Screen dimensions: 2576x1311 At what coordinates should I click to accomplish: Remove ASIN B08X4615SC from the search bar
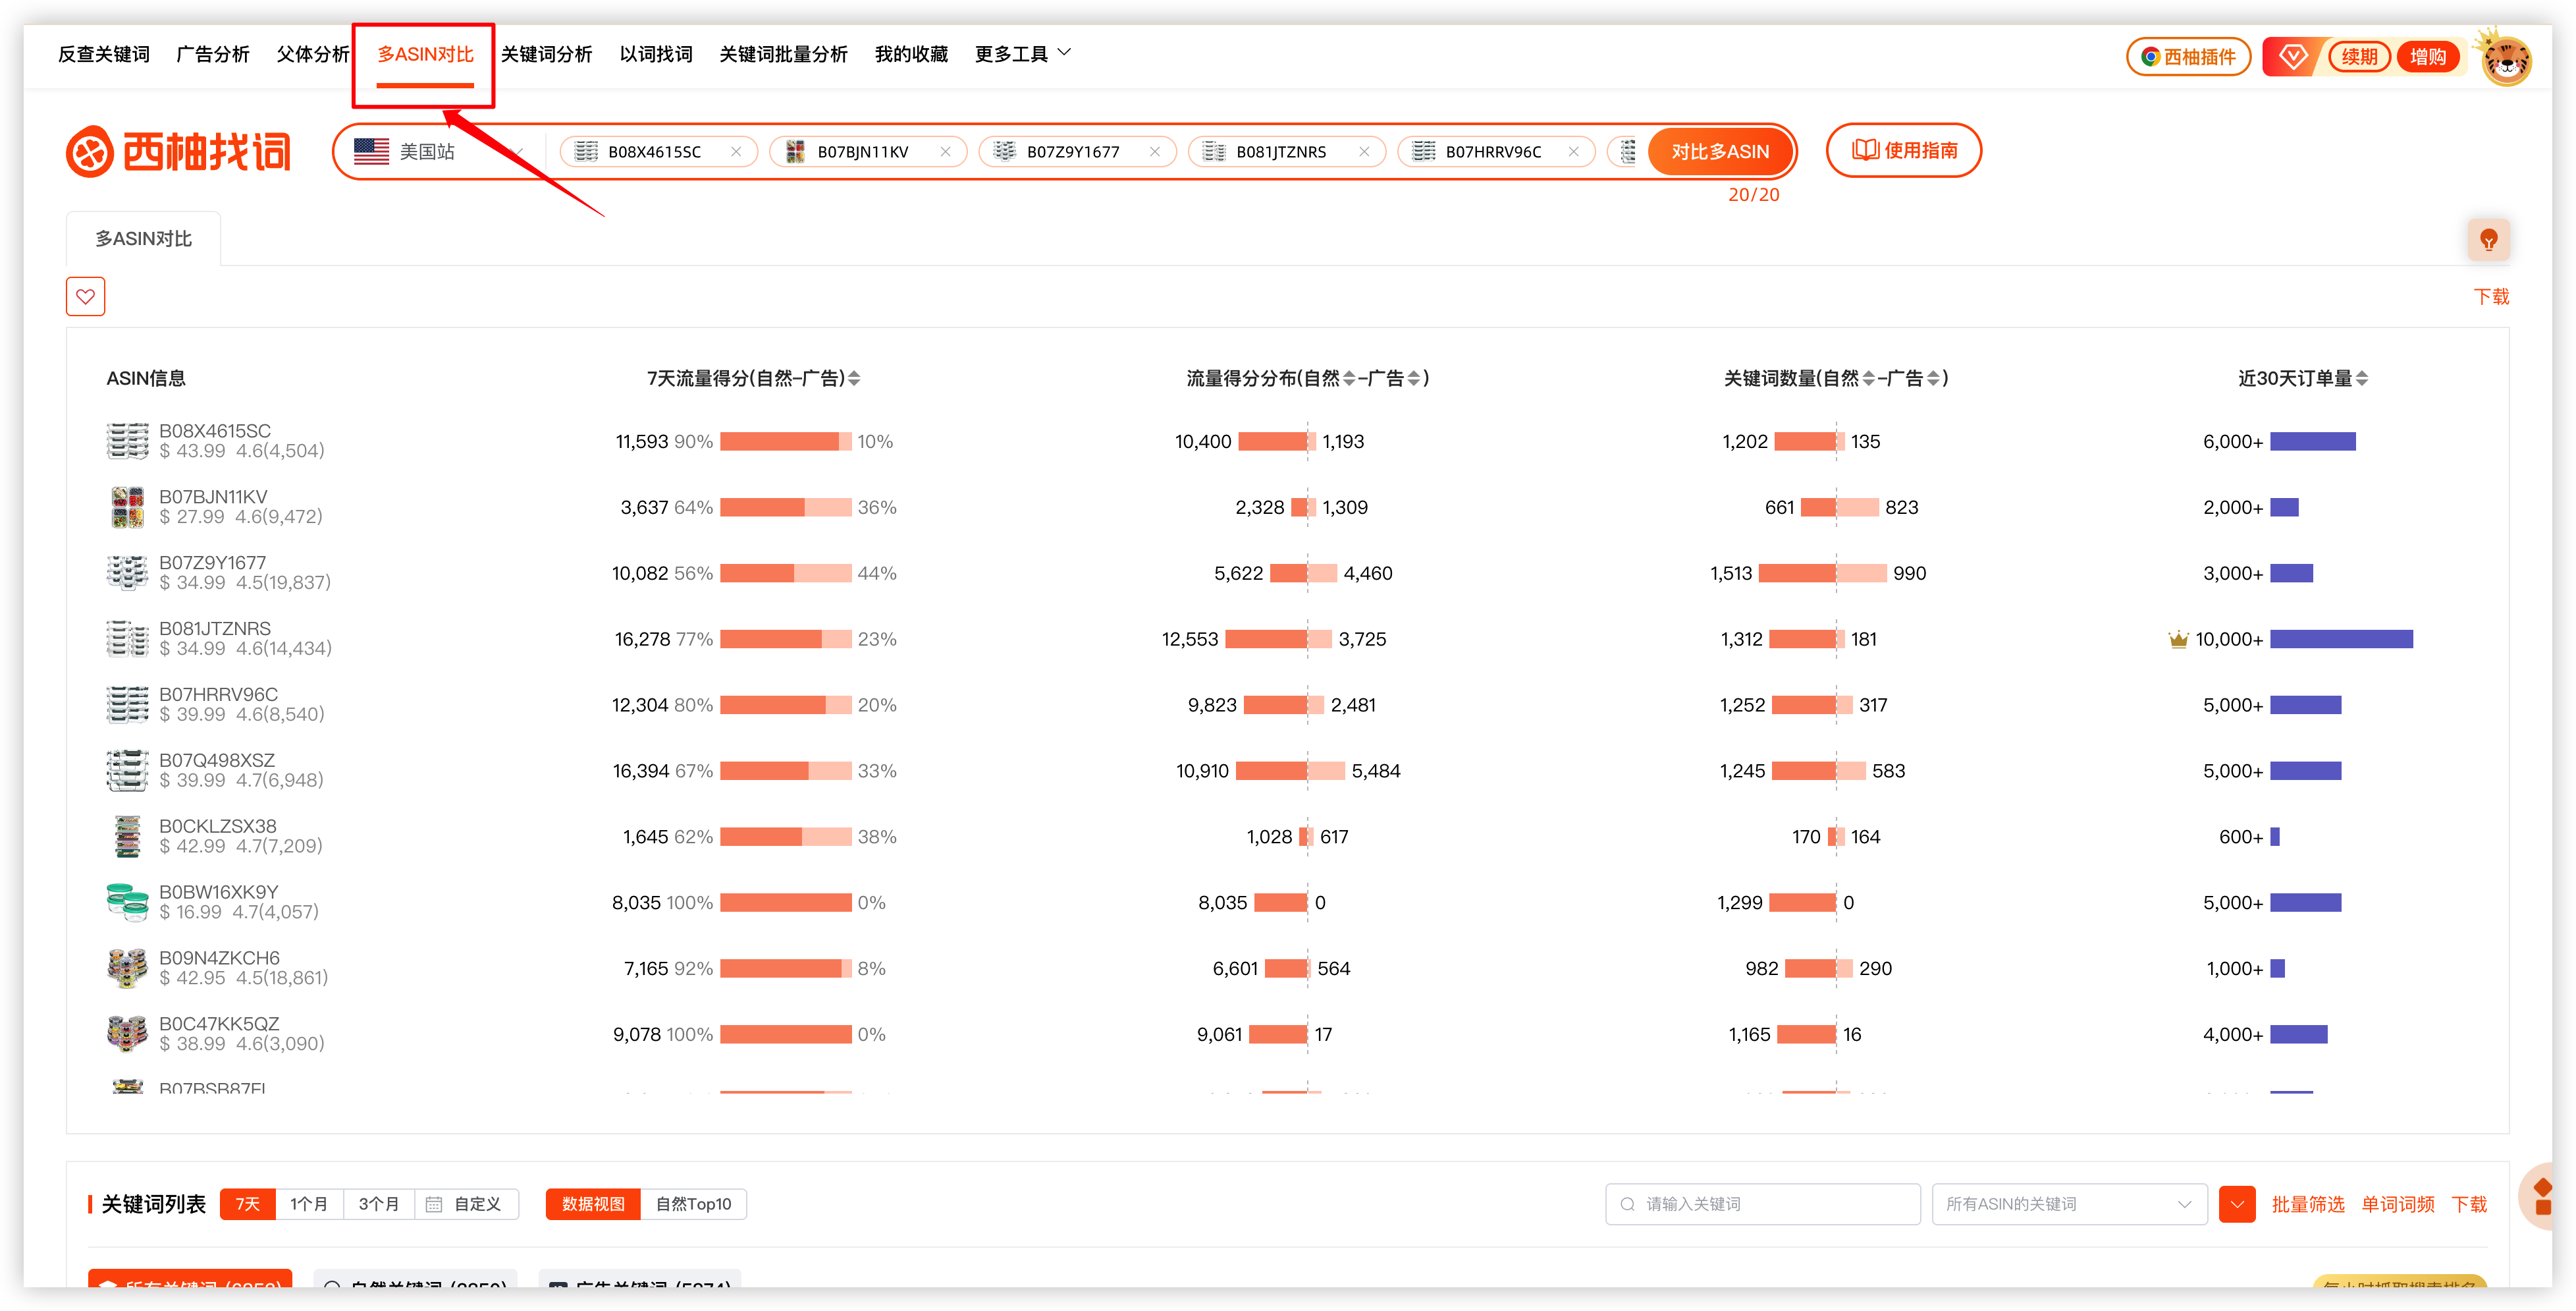[736, 152]
